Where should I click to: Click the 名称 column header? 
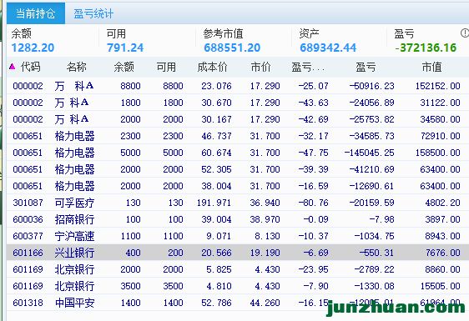tap(77, 67)
